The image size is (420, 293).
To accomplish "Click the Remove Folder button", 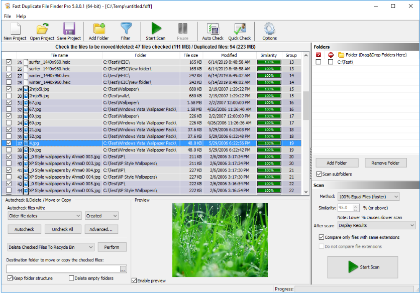I will [x=386, y=163].
